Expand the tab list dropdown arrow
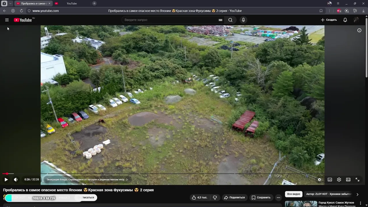The width and height of the screenshot is (368, 207). point(10,3)
